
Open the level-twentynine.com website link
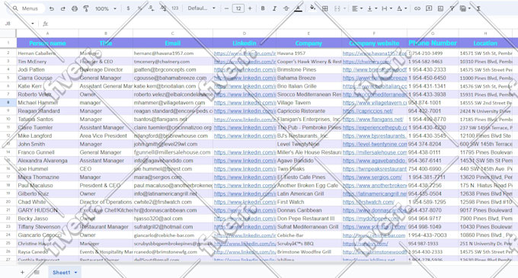pyautogui.click(x=375, y=144)
